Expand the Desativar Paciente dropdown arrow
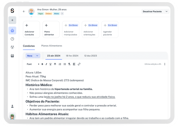The height and width of the screenshot is (127, 178). (x=166, y=11)
